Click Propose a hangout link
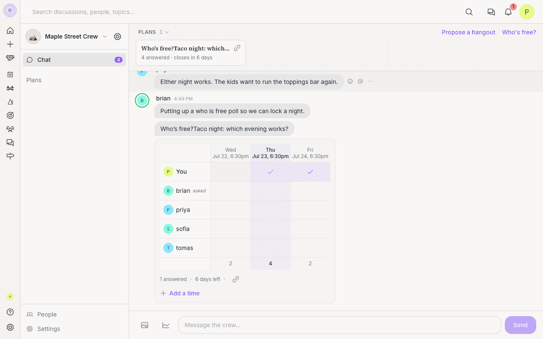Viewport: 543px width, 339px height. [x=468, y=32]
